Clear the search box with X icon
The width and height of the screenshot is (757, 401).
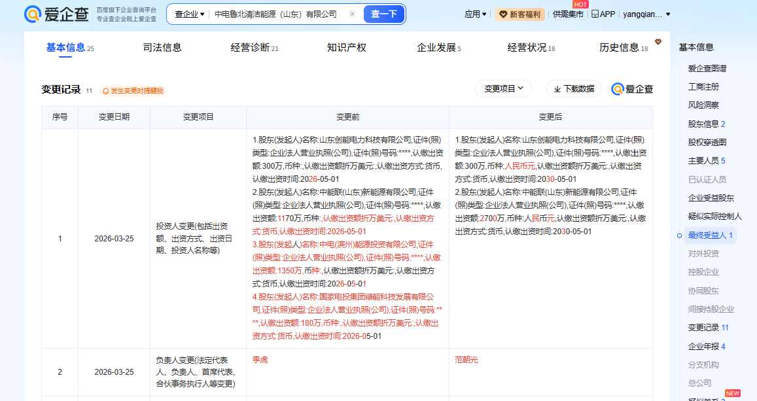pos(352,14)
